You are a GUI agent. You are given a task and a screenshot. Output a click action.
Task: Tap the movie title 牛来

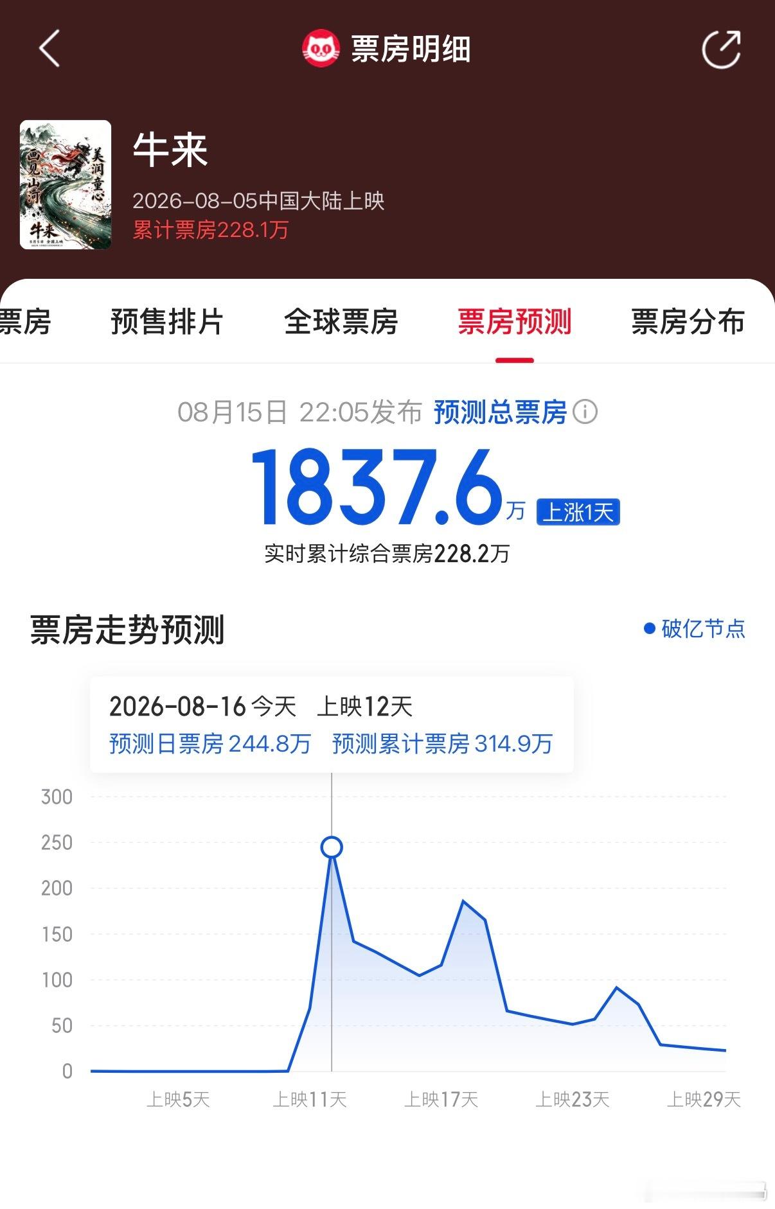click(170, 150)
